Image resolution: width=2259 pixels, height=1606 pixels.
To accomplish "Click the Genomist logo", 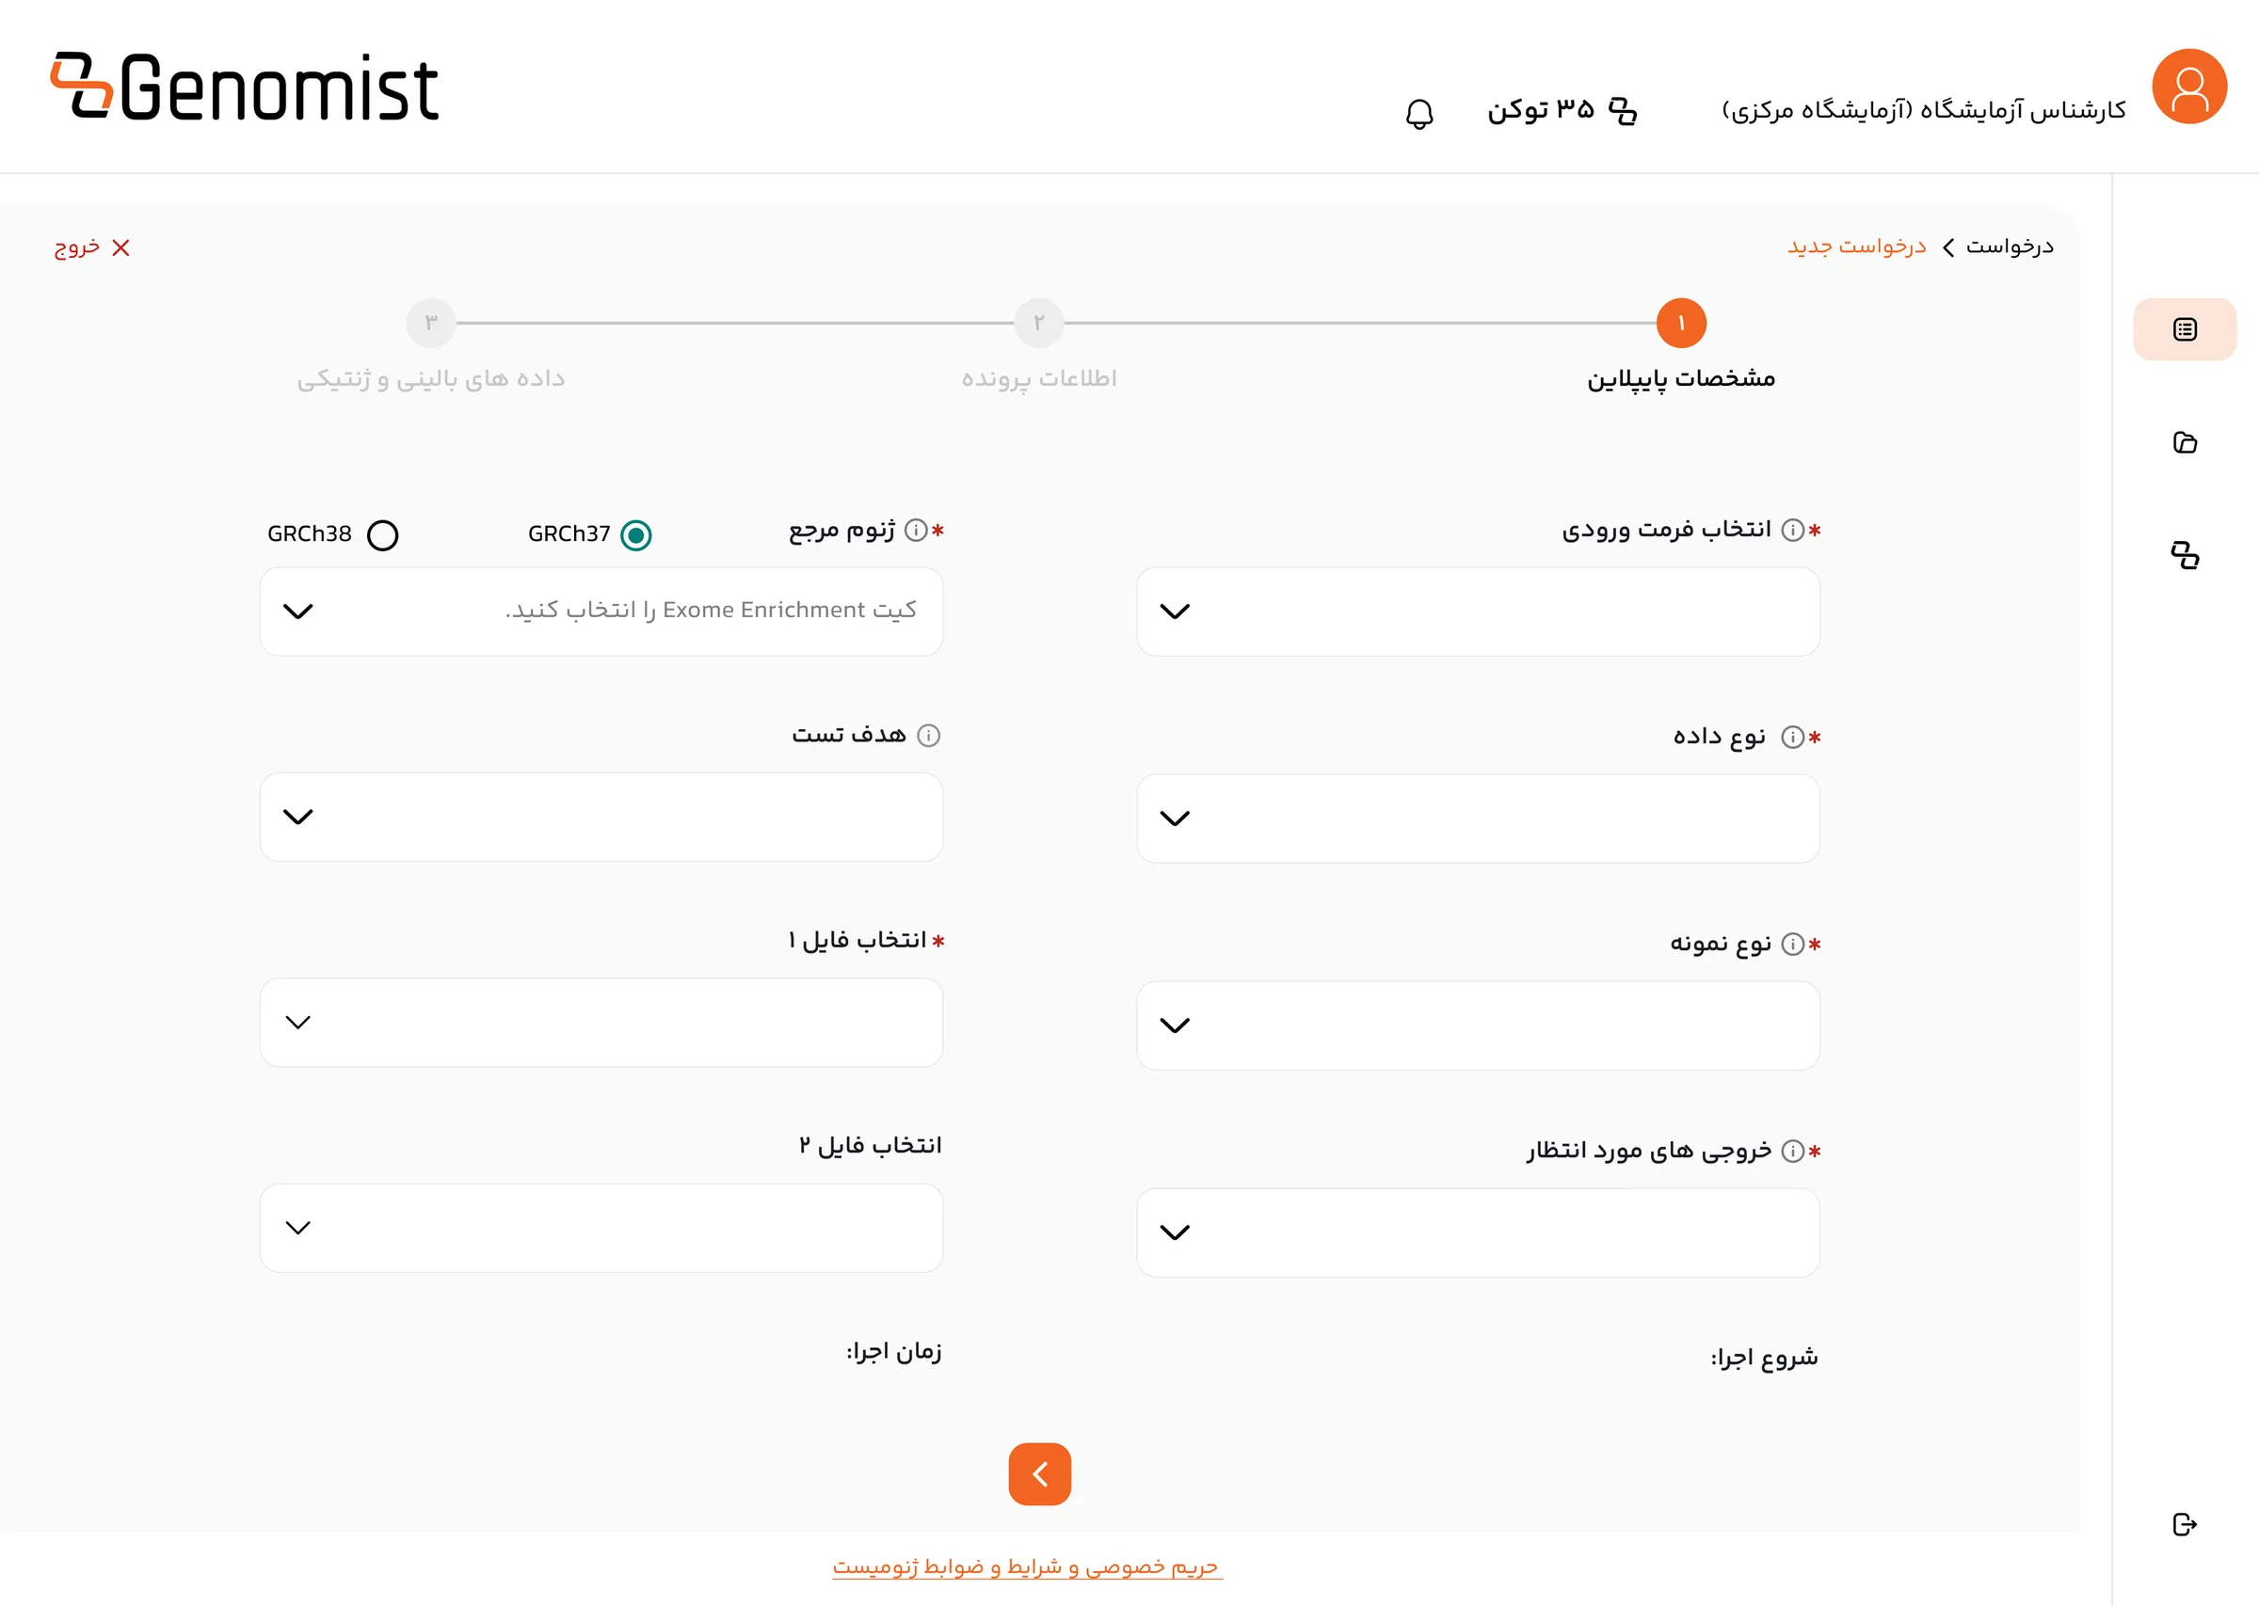I will point(245,87).
